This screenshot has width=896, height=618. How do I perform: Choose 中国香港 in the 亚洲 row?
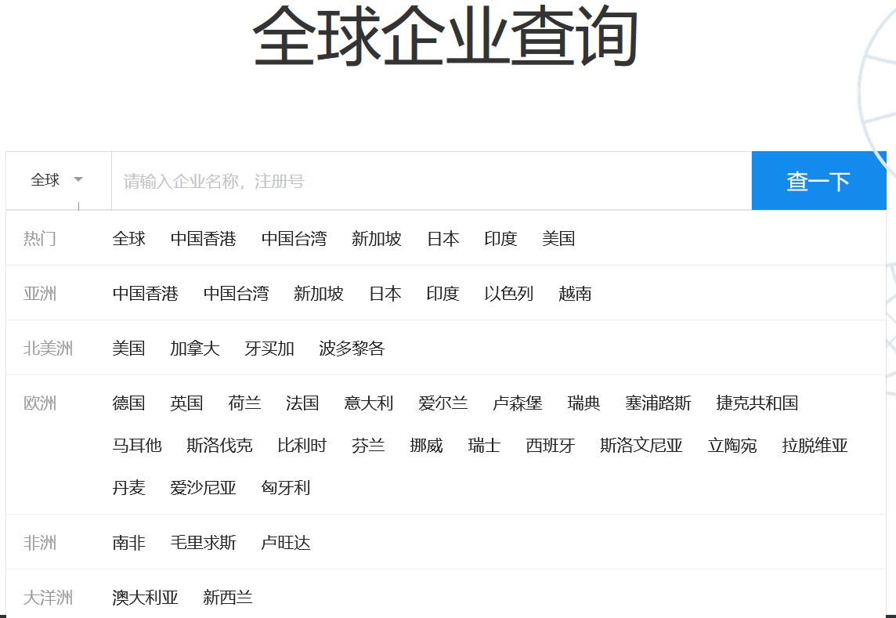click(146, 294)
